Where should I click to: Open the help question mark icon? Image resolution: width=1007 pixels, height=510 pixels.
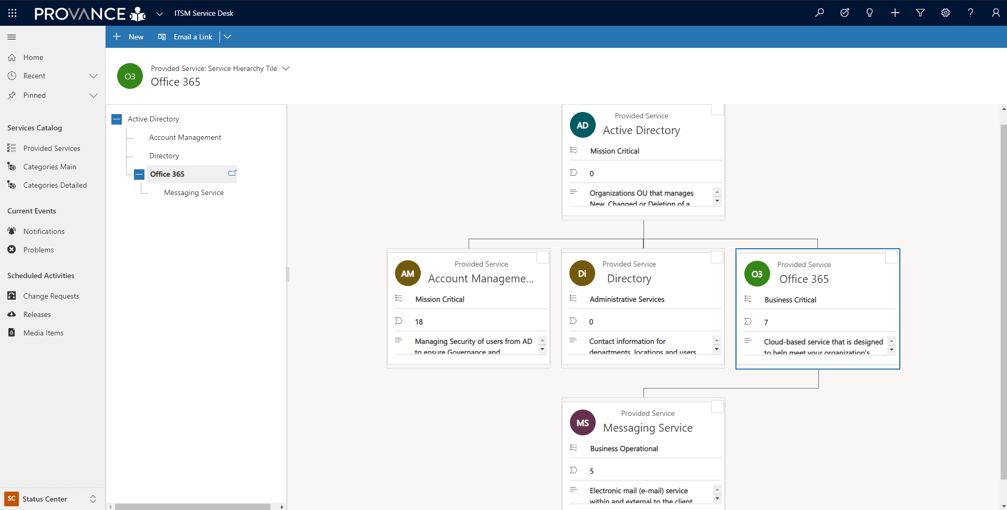[971, 13]
